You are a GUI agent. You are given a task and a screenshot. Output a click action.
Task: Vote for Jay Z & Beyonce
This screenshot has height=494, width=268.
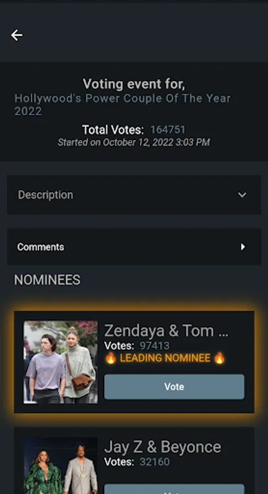(x=174, y=489)
